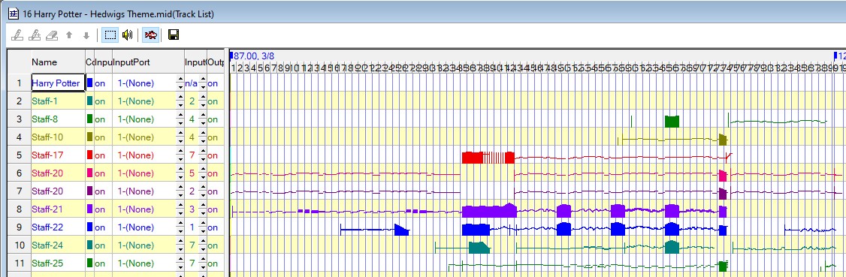Toggle the dashed rectangle select tool

110,35
